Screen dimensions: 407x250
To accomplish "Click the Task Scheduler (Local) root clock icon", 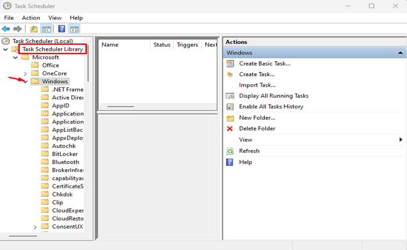I will pyautogui.click(x=6, y=41).
